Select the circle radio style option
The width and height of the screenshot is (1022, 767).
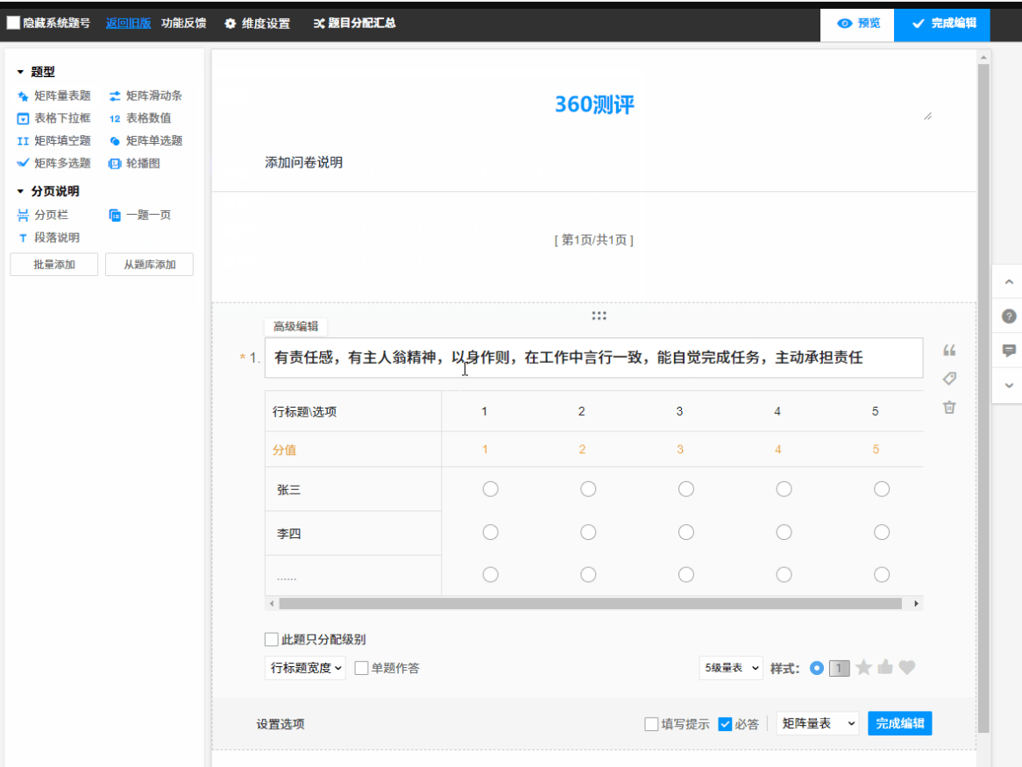coord(817,668)
